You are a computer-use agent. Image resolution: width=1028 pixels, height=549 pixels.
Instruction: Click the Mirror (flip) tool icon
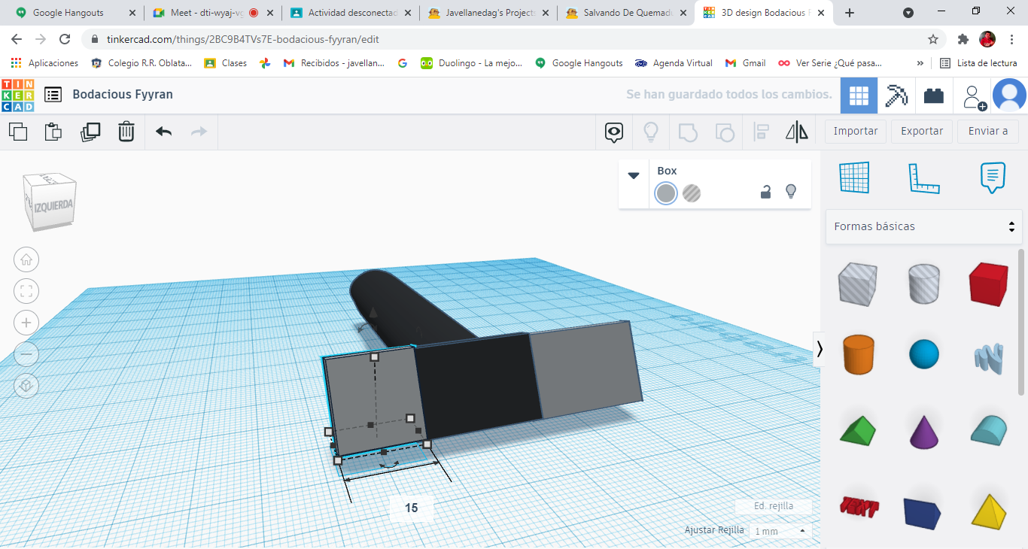[796, 132]
